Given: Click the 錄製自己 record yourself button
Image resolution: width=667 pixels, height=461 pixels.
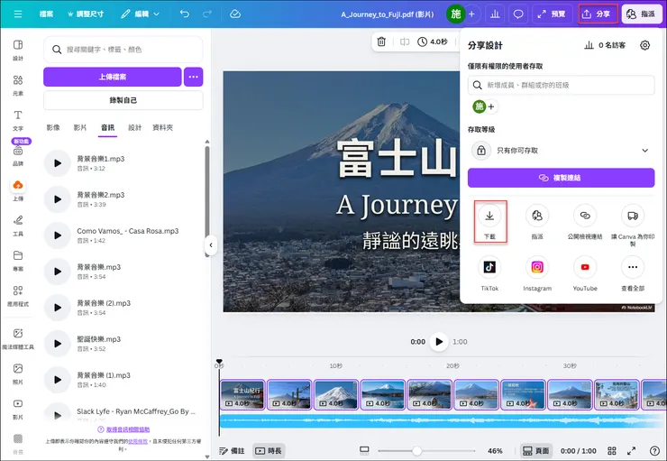Looking at the screenshot, I should click(x=123, y=100).
